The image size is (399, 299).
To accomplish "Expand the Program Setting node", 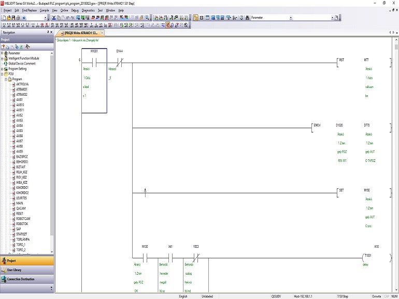I will click(x=2, y=69).
